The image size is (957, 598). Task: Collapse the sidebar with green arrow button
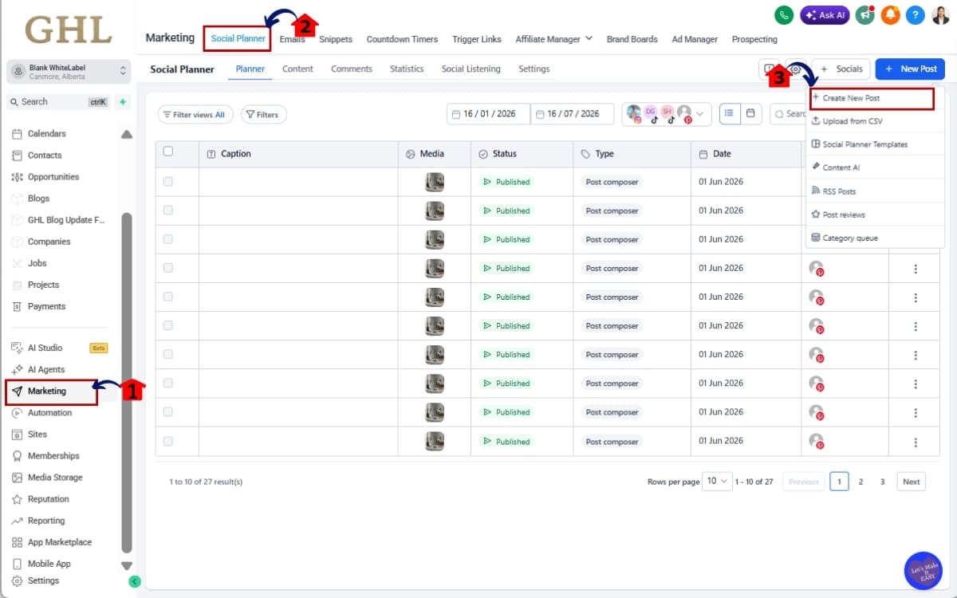click(x=135, y=581)
